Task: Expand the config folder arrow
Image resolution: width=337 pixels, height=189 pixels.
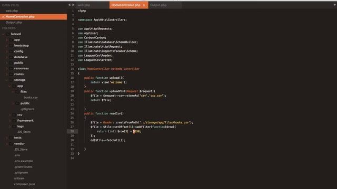Action: 7,51
